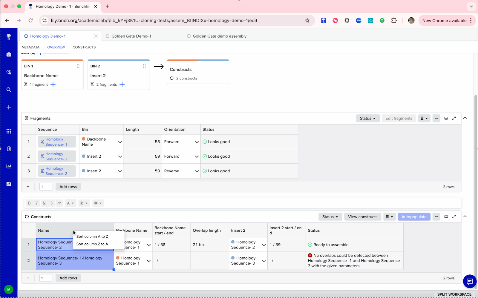Open the chat support bubble
This screenshot has height=298, width=478.
pyautogui.click(x=470, y=281)
